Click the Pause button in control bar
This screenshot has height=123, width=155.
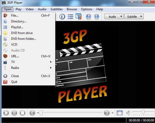14,113
